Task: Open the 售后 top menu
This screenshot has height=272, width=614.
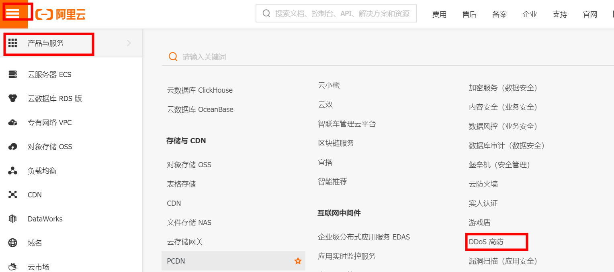Action: coord(469,14)
